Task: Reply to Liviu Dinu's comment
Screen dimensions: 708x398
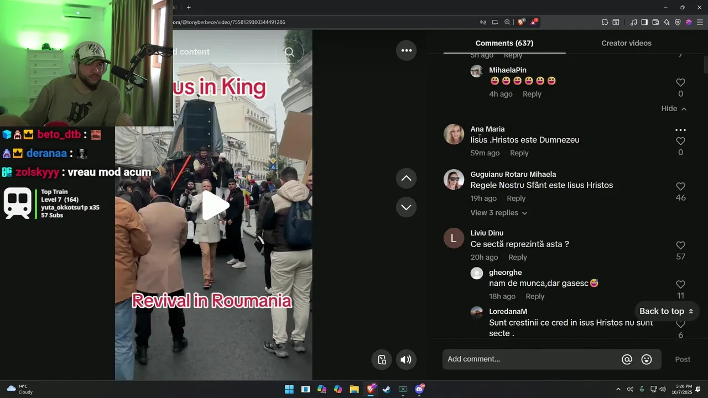Action: coord(518,258)
